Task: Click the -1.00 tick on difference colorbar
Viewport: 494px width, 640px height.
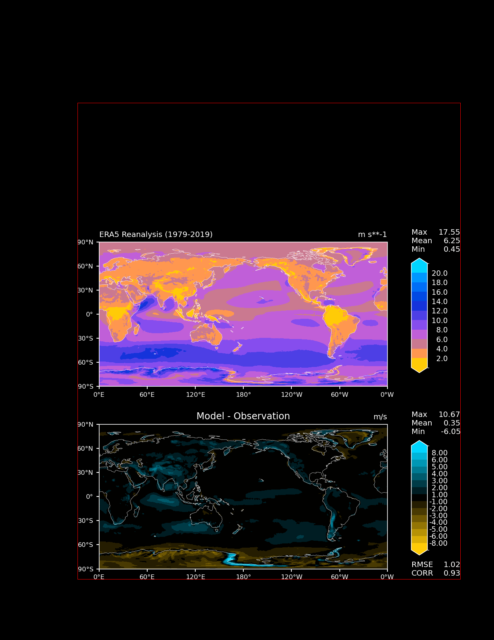Action: point(438,502)
